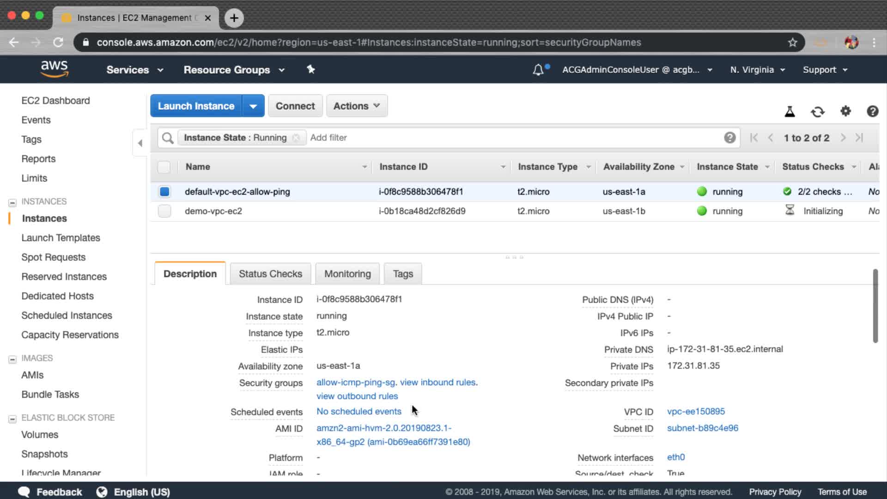Refresh the instance list

tap(817, 111)
